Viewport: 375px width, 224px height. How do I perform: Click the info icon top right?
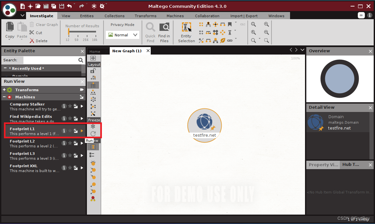coord(370,15)
